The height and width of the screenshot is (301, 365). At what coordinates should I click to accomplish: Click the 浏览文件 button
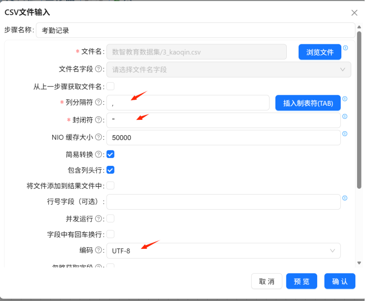(320, 52)
